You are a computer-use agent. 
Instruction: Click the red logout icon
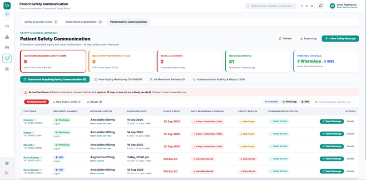pyautogui.click(x=7, y=173)
